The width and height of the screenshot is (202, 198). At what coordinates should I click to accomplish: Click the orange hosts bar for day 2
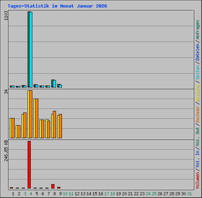coord(19,132)
